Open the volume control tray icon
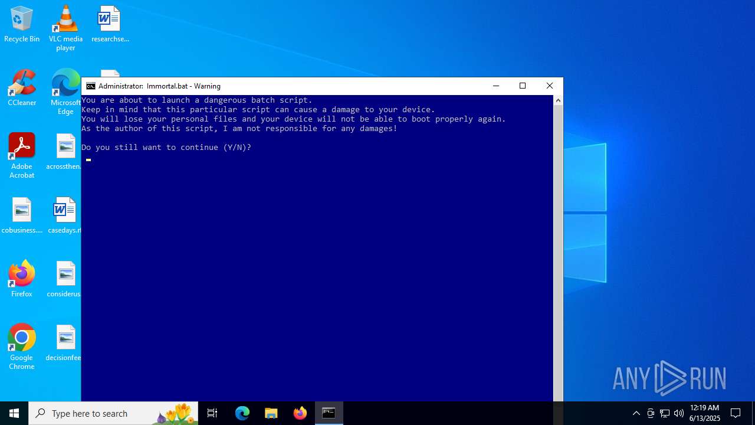 point(679,413)
